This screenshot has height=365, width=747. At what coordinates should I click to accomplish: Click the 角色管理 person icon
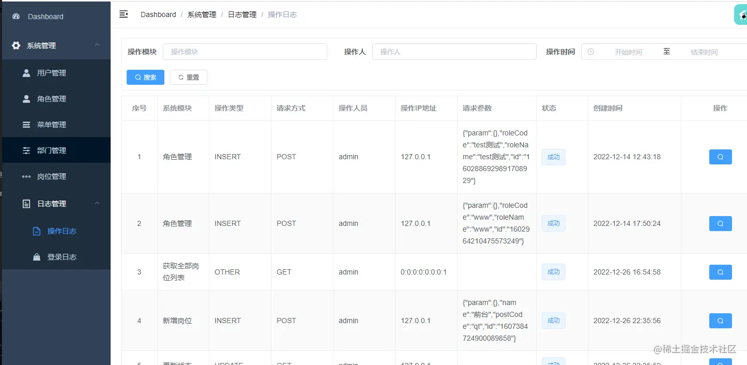(x=26, y=99)
